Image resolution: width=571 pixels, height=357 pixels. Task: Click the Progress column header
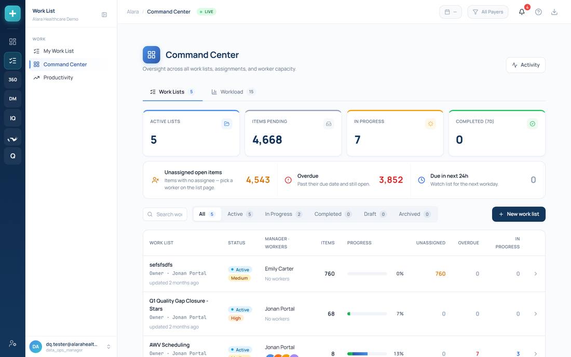tap(359, 243)
